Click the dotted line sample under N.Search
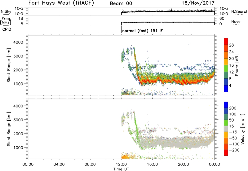Image resolution: width=248 pixels, height=171 pixels. click(x=240, y=15)
